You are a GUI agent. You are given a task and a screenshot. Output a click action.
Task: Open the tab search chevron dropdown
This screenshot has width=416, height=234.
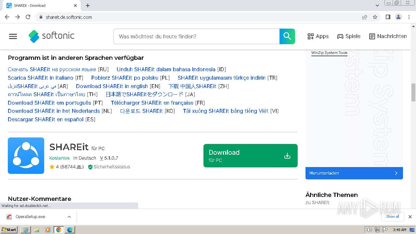(377, 6)
